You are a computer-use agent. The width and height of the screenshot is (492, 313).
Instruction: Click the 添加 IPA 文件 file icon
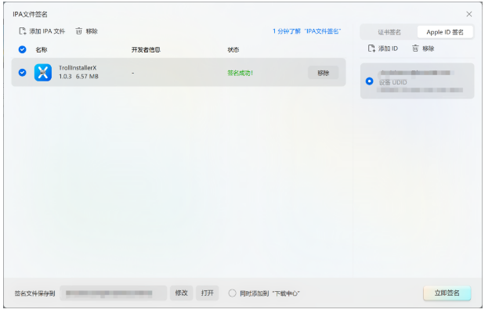pos(23,31)
